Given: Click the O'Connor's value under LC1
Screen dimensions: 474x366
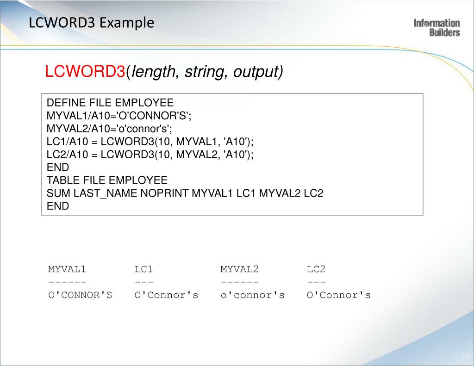Looking at the screenshot, I should pos(166,295).
